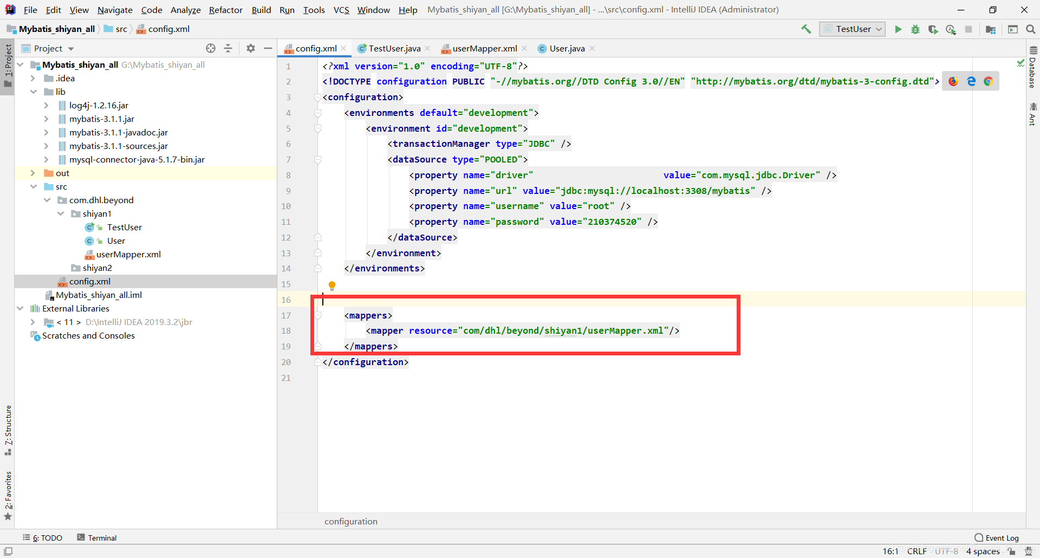Collapse the Mybatis_shiyan_all root node
Screen dimensions: 1040x558
(x=20, y=65)
